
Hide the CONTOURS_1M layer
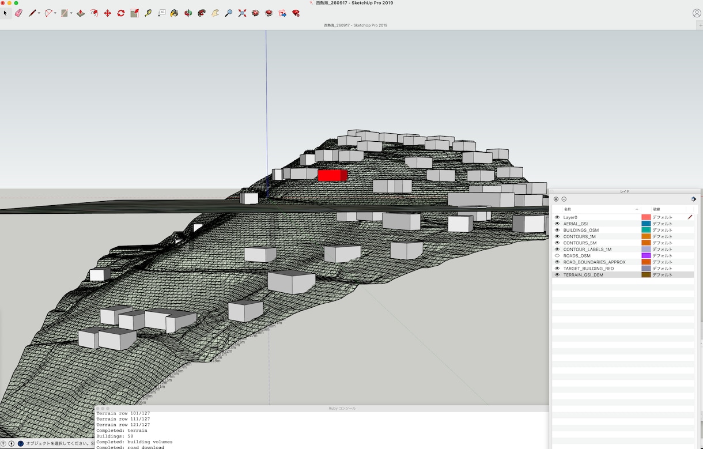(557, 236)
